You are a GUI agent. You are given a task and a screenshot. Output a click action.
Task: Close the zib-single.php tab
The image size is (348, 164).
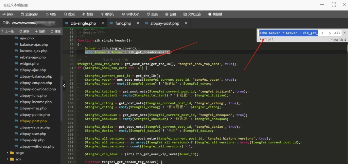click(x=102, y=23)
